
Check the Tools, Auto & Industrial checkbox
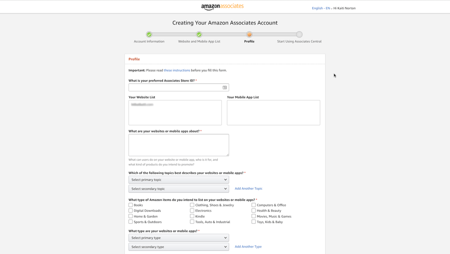(x=192, y=222)
